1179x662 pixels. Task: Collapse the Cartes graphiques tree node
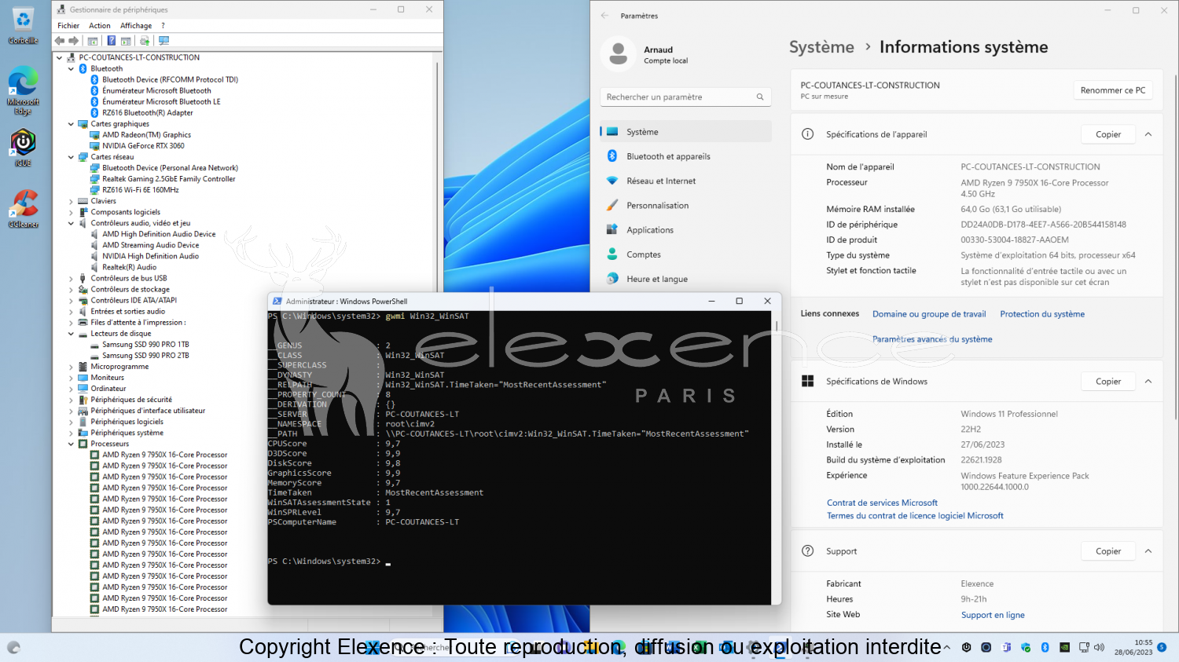click(71, 124)
